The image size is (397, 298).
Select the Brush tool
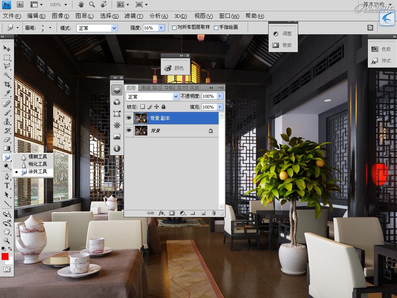click(x=7, y=113)
